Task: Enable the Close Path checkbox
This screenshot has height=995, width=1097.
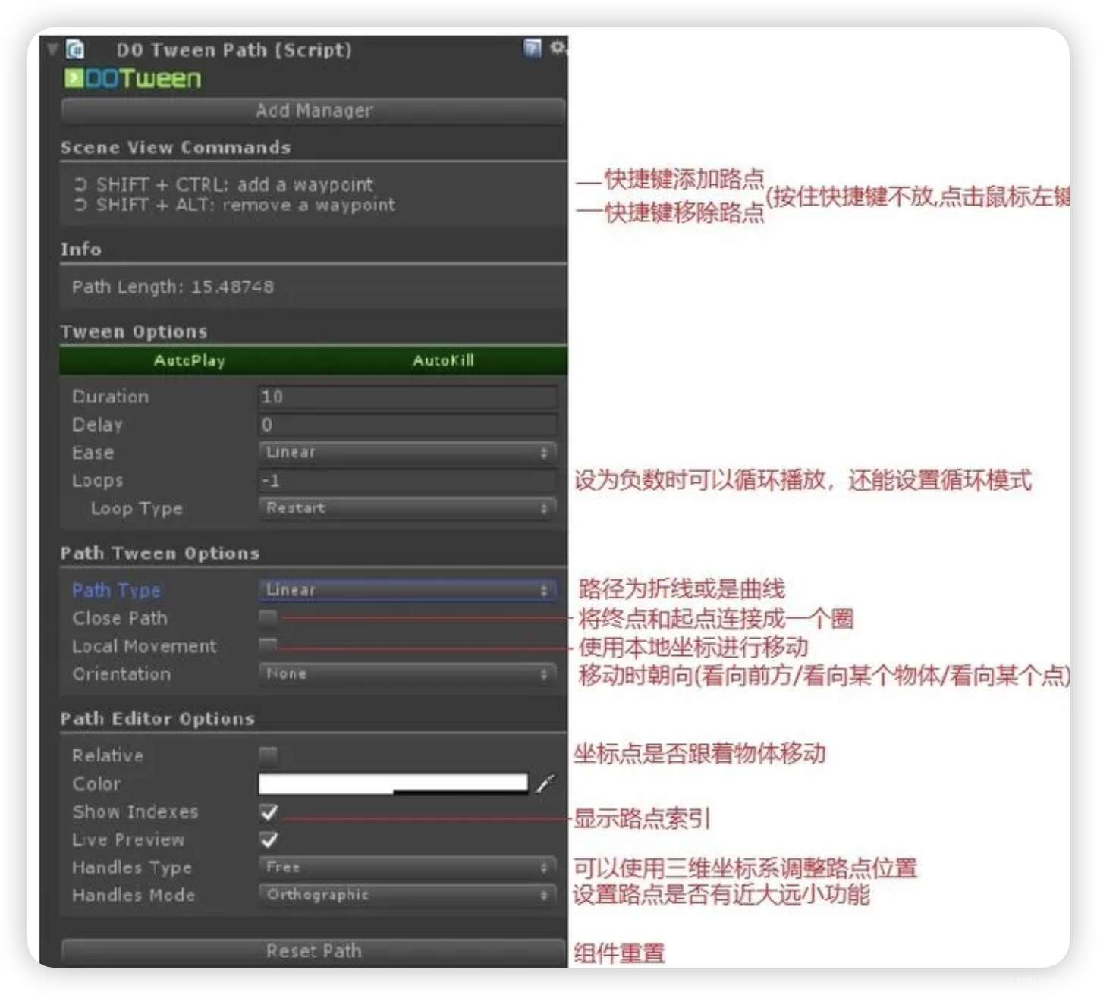Action: pos(268,618)
